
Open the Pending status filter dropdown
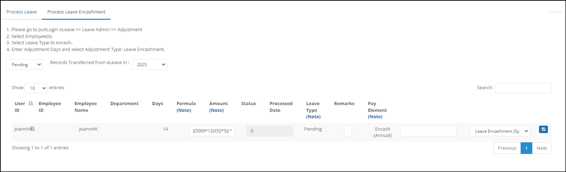[25, 64]
